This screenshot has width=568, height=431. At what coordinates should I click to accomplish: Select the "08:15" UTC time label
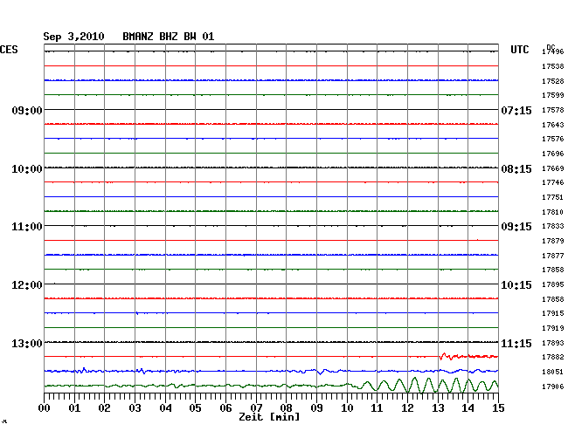(x=516, y=169)
